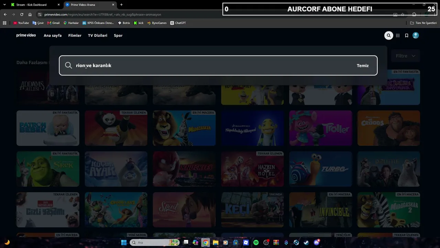Open a new browser tab

coord(121,5)
